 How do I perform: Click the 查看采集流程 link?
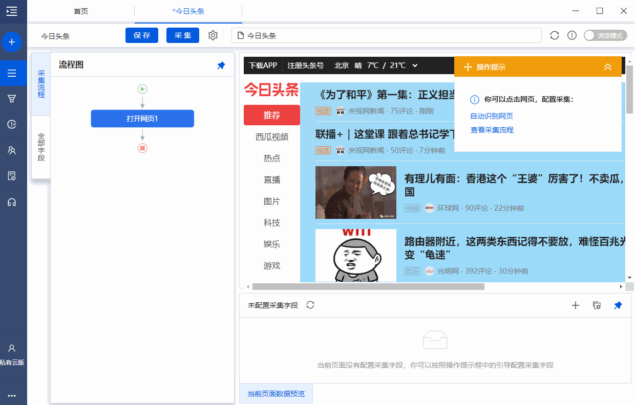(x=492, y=130)
